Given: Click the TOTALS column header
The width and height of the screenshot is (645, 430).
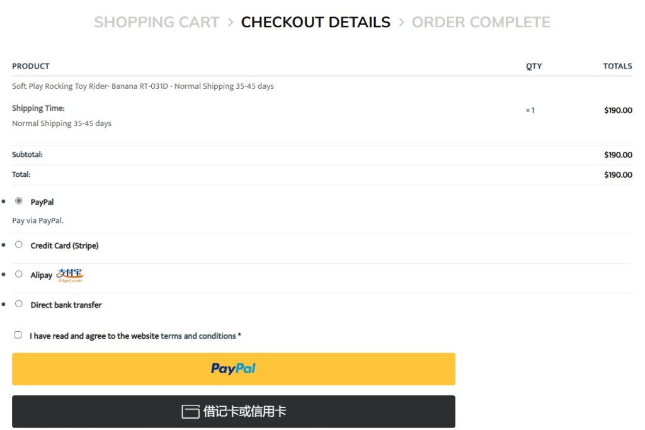Looking at the screenshot, I should click(617, 66).
